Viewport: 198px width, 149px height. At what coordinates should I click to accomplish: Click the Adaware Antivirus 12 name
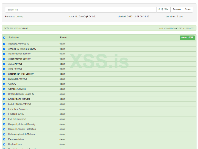tap(19, 44)
